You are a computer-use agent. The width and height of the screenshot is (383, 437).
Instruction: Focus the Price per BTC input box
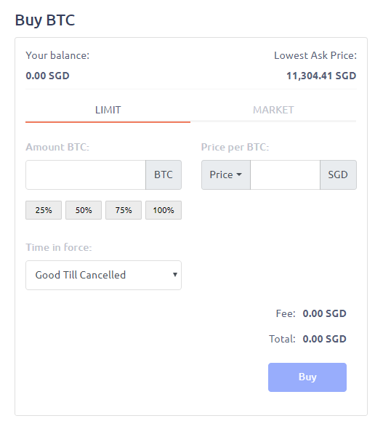click(x=285, y=175)
